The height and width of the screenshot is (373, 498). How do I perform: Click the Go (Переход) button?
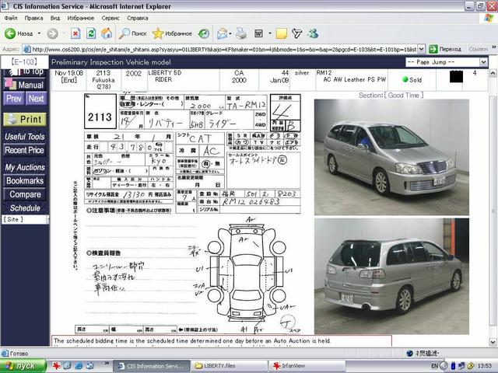pos(444,49)
